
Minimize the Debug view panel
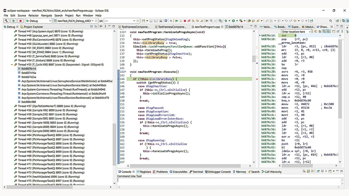[x=109, y=26]
